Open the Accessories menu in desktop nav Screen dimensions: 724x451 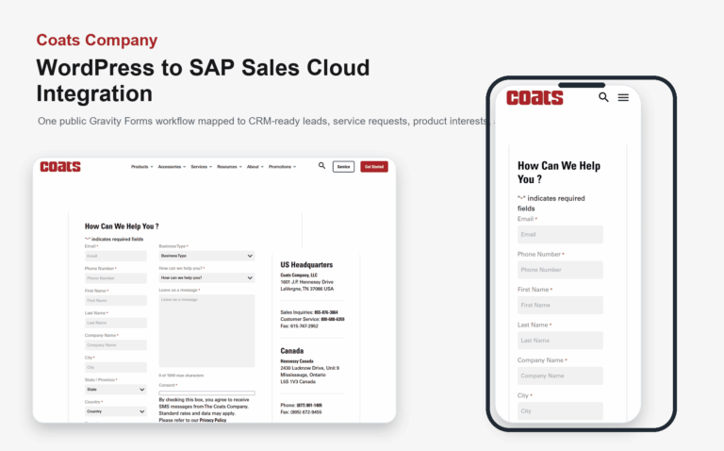pyautogui.click(x=172, y=167)
